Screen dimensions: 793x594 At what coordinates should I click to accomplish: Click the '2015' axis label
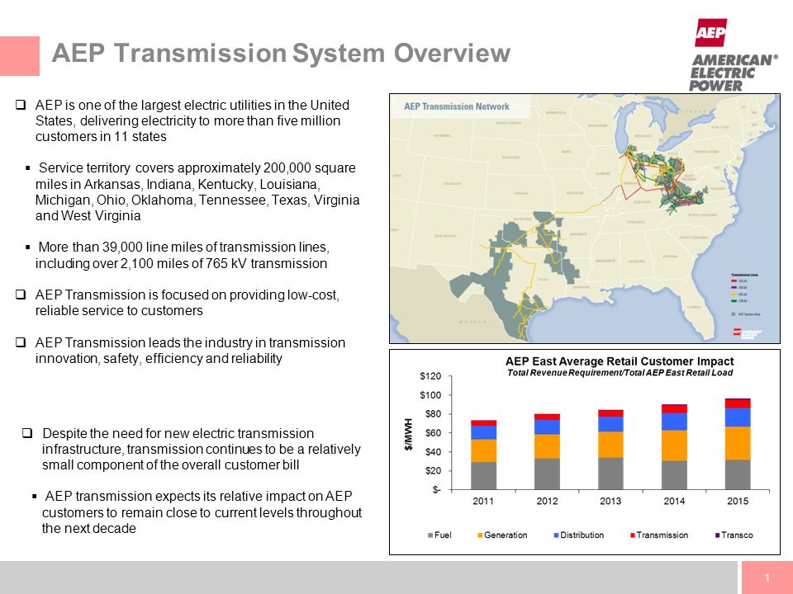click(738, 501)
